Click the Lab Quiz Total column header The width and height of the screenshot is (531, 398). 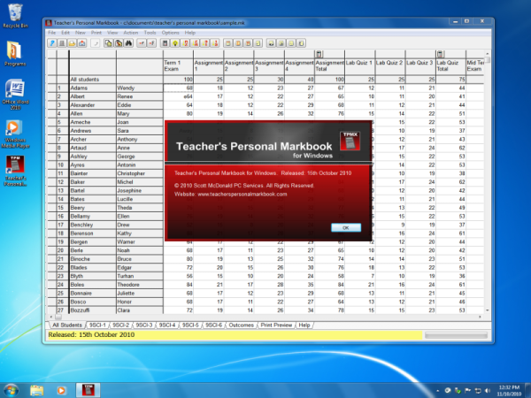click(450, 65)
